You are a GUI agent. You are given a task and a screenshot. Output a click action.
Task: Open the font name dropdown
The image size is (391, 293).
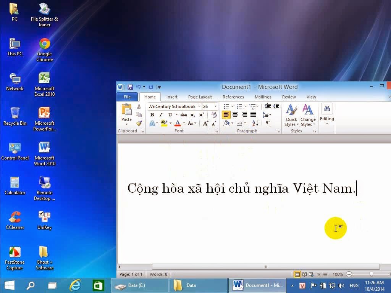[199, 106]
